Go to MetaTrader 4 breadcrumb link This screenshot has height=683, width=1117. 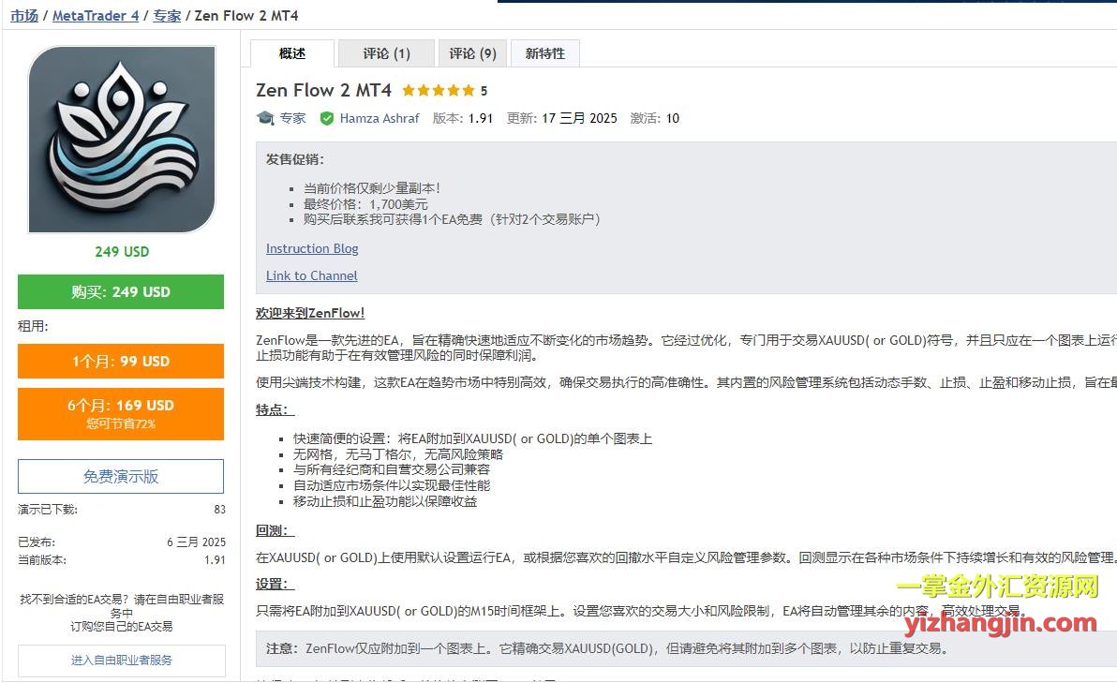click(x=96, y=16)
